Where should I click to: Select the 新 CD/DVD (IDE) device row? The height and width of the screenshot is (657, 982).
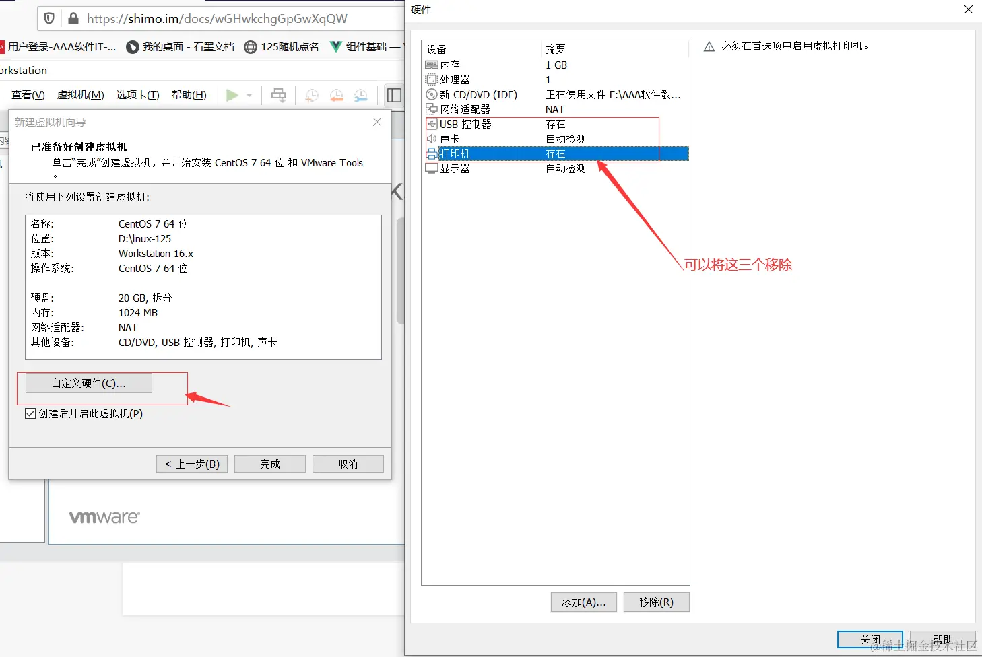click(556, 94)
